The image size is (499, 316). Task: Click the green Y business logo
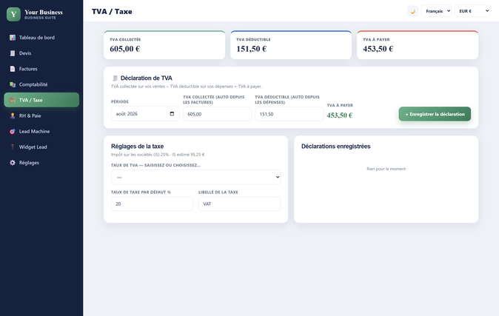(13, 14)
